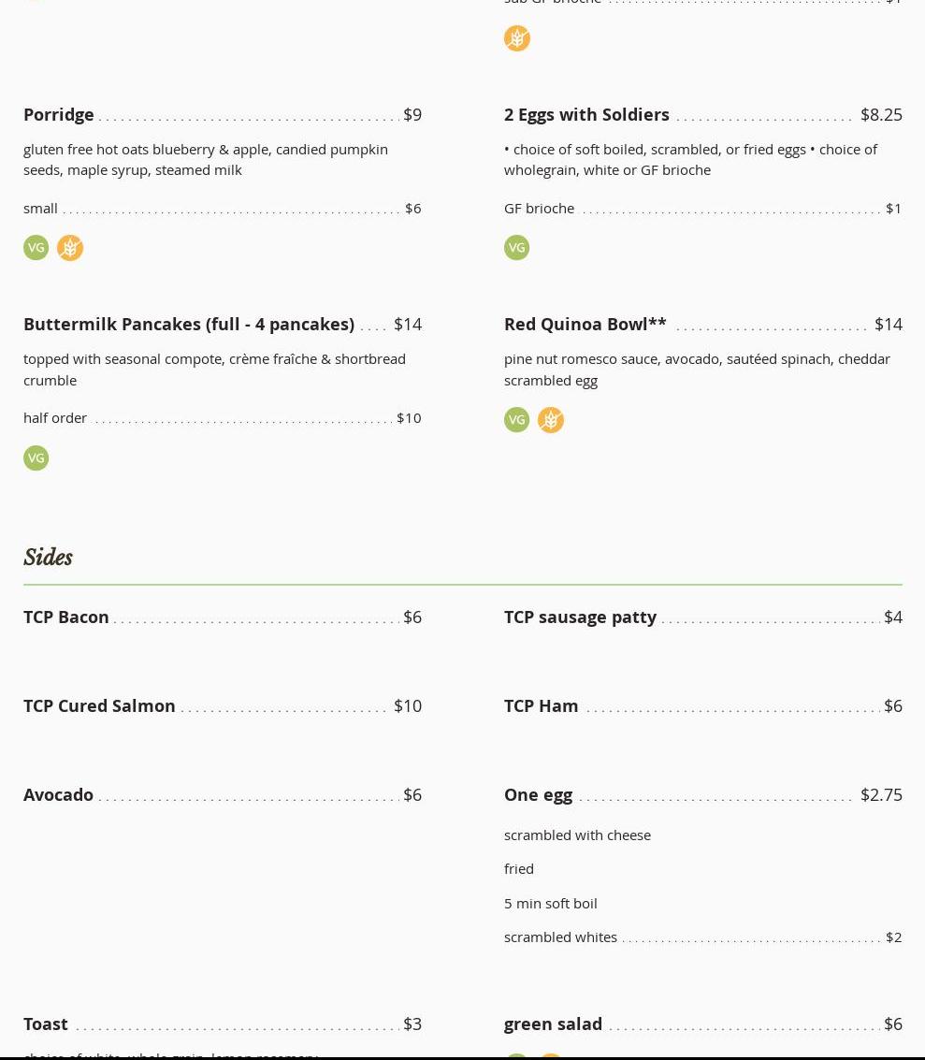
Task: Select the TCP Bacon side item
Action: (66, 617)
